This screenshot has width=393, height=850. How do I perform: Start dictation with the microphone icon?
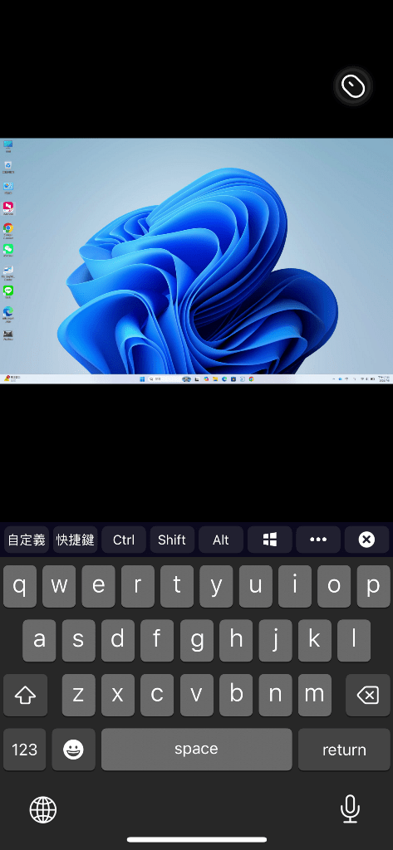(x=350, y=809)
